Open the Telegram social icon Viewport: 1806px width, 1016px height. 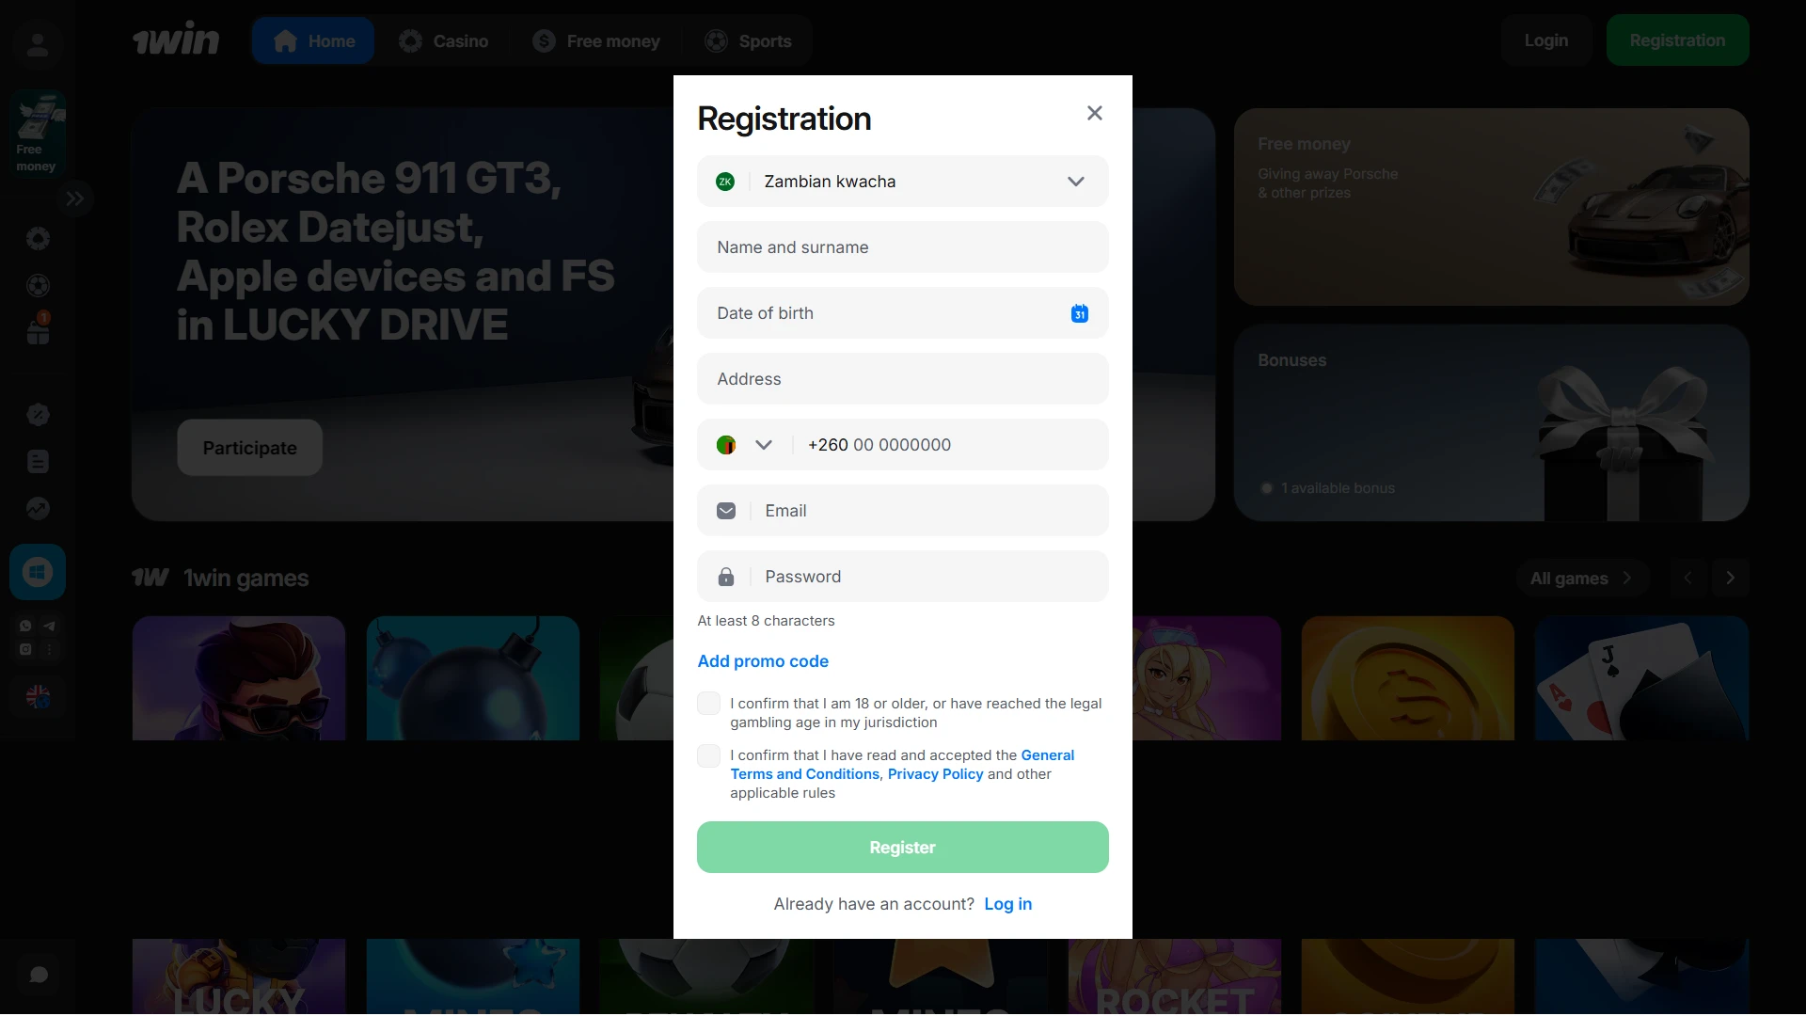point(49,626)
